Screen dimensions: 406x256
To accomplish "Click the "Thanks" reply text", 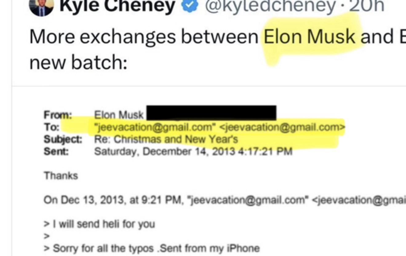I will 61,176.
